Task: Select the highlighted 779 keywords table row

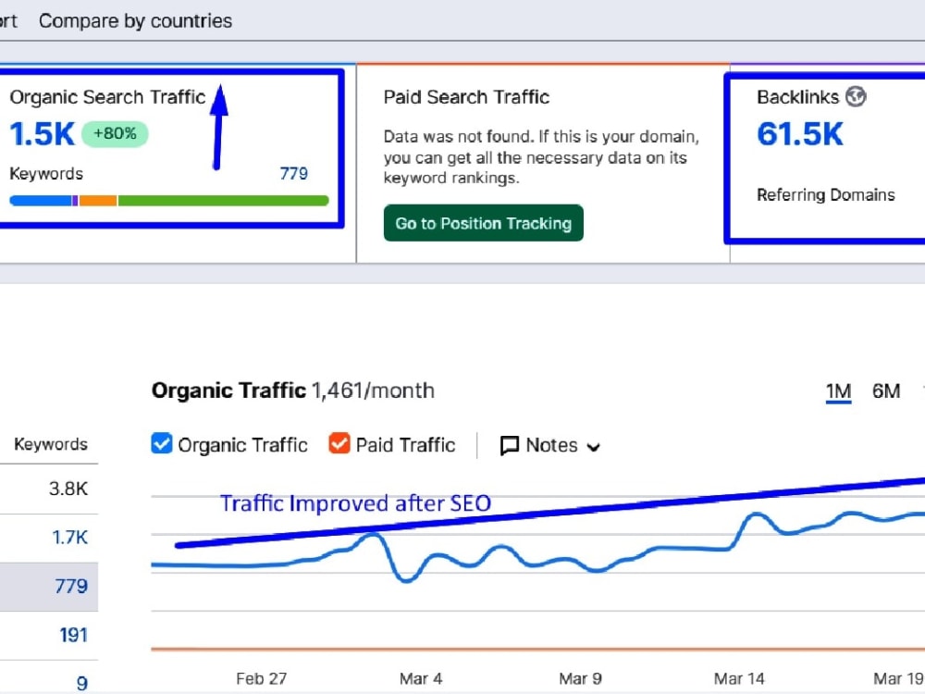Action: click(x=49, y=586)
